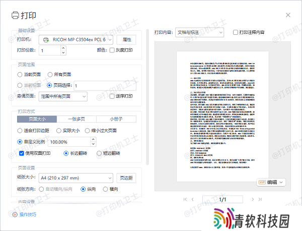
Task: Open the 操作技巧 tips play icon
Action: pos(15,214)
